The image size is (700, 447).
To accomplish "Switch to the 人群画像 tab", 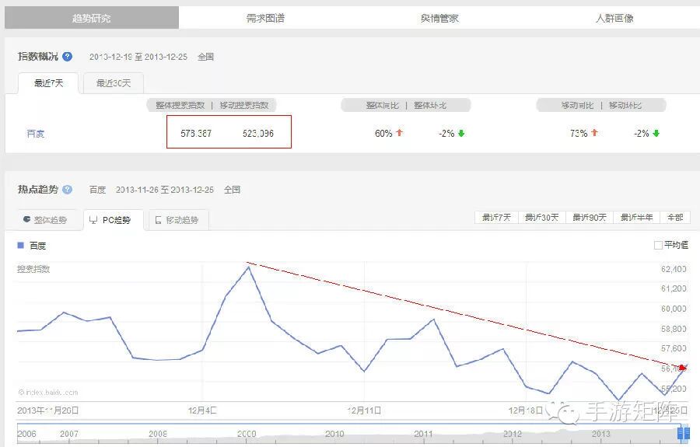I will coord(614,19).
